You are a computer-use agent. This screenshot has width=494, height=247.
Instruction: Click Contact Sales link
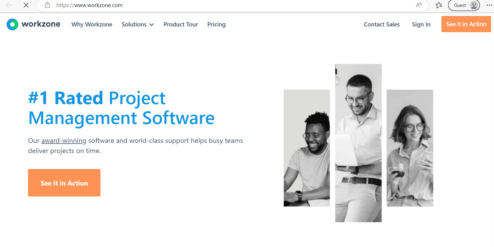tap(382, 24)
